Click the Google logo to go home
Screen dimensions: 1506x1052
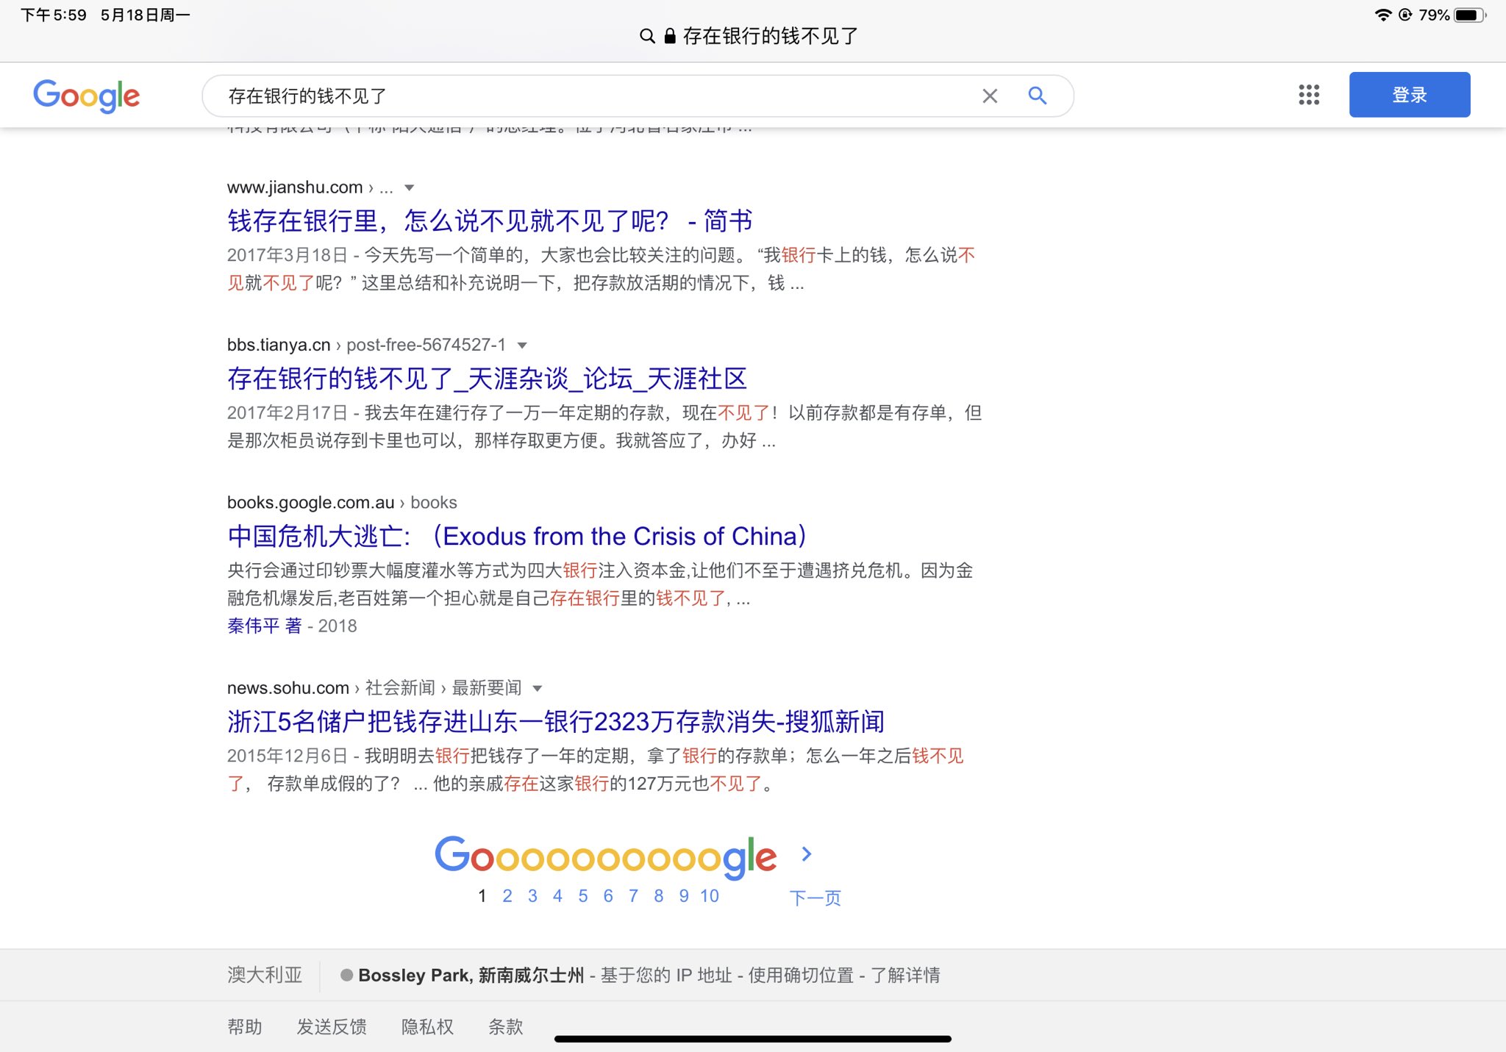click(x=86, y=96)
